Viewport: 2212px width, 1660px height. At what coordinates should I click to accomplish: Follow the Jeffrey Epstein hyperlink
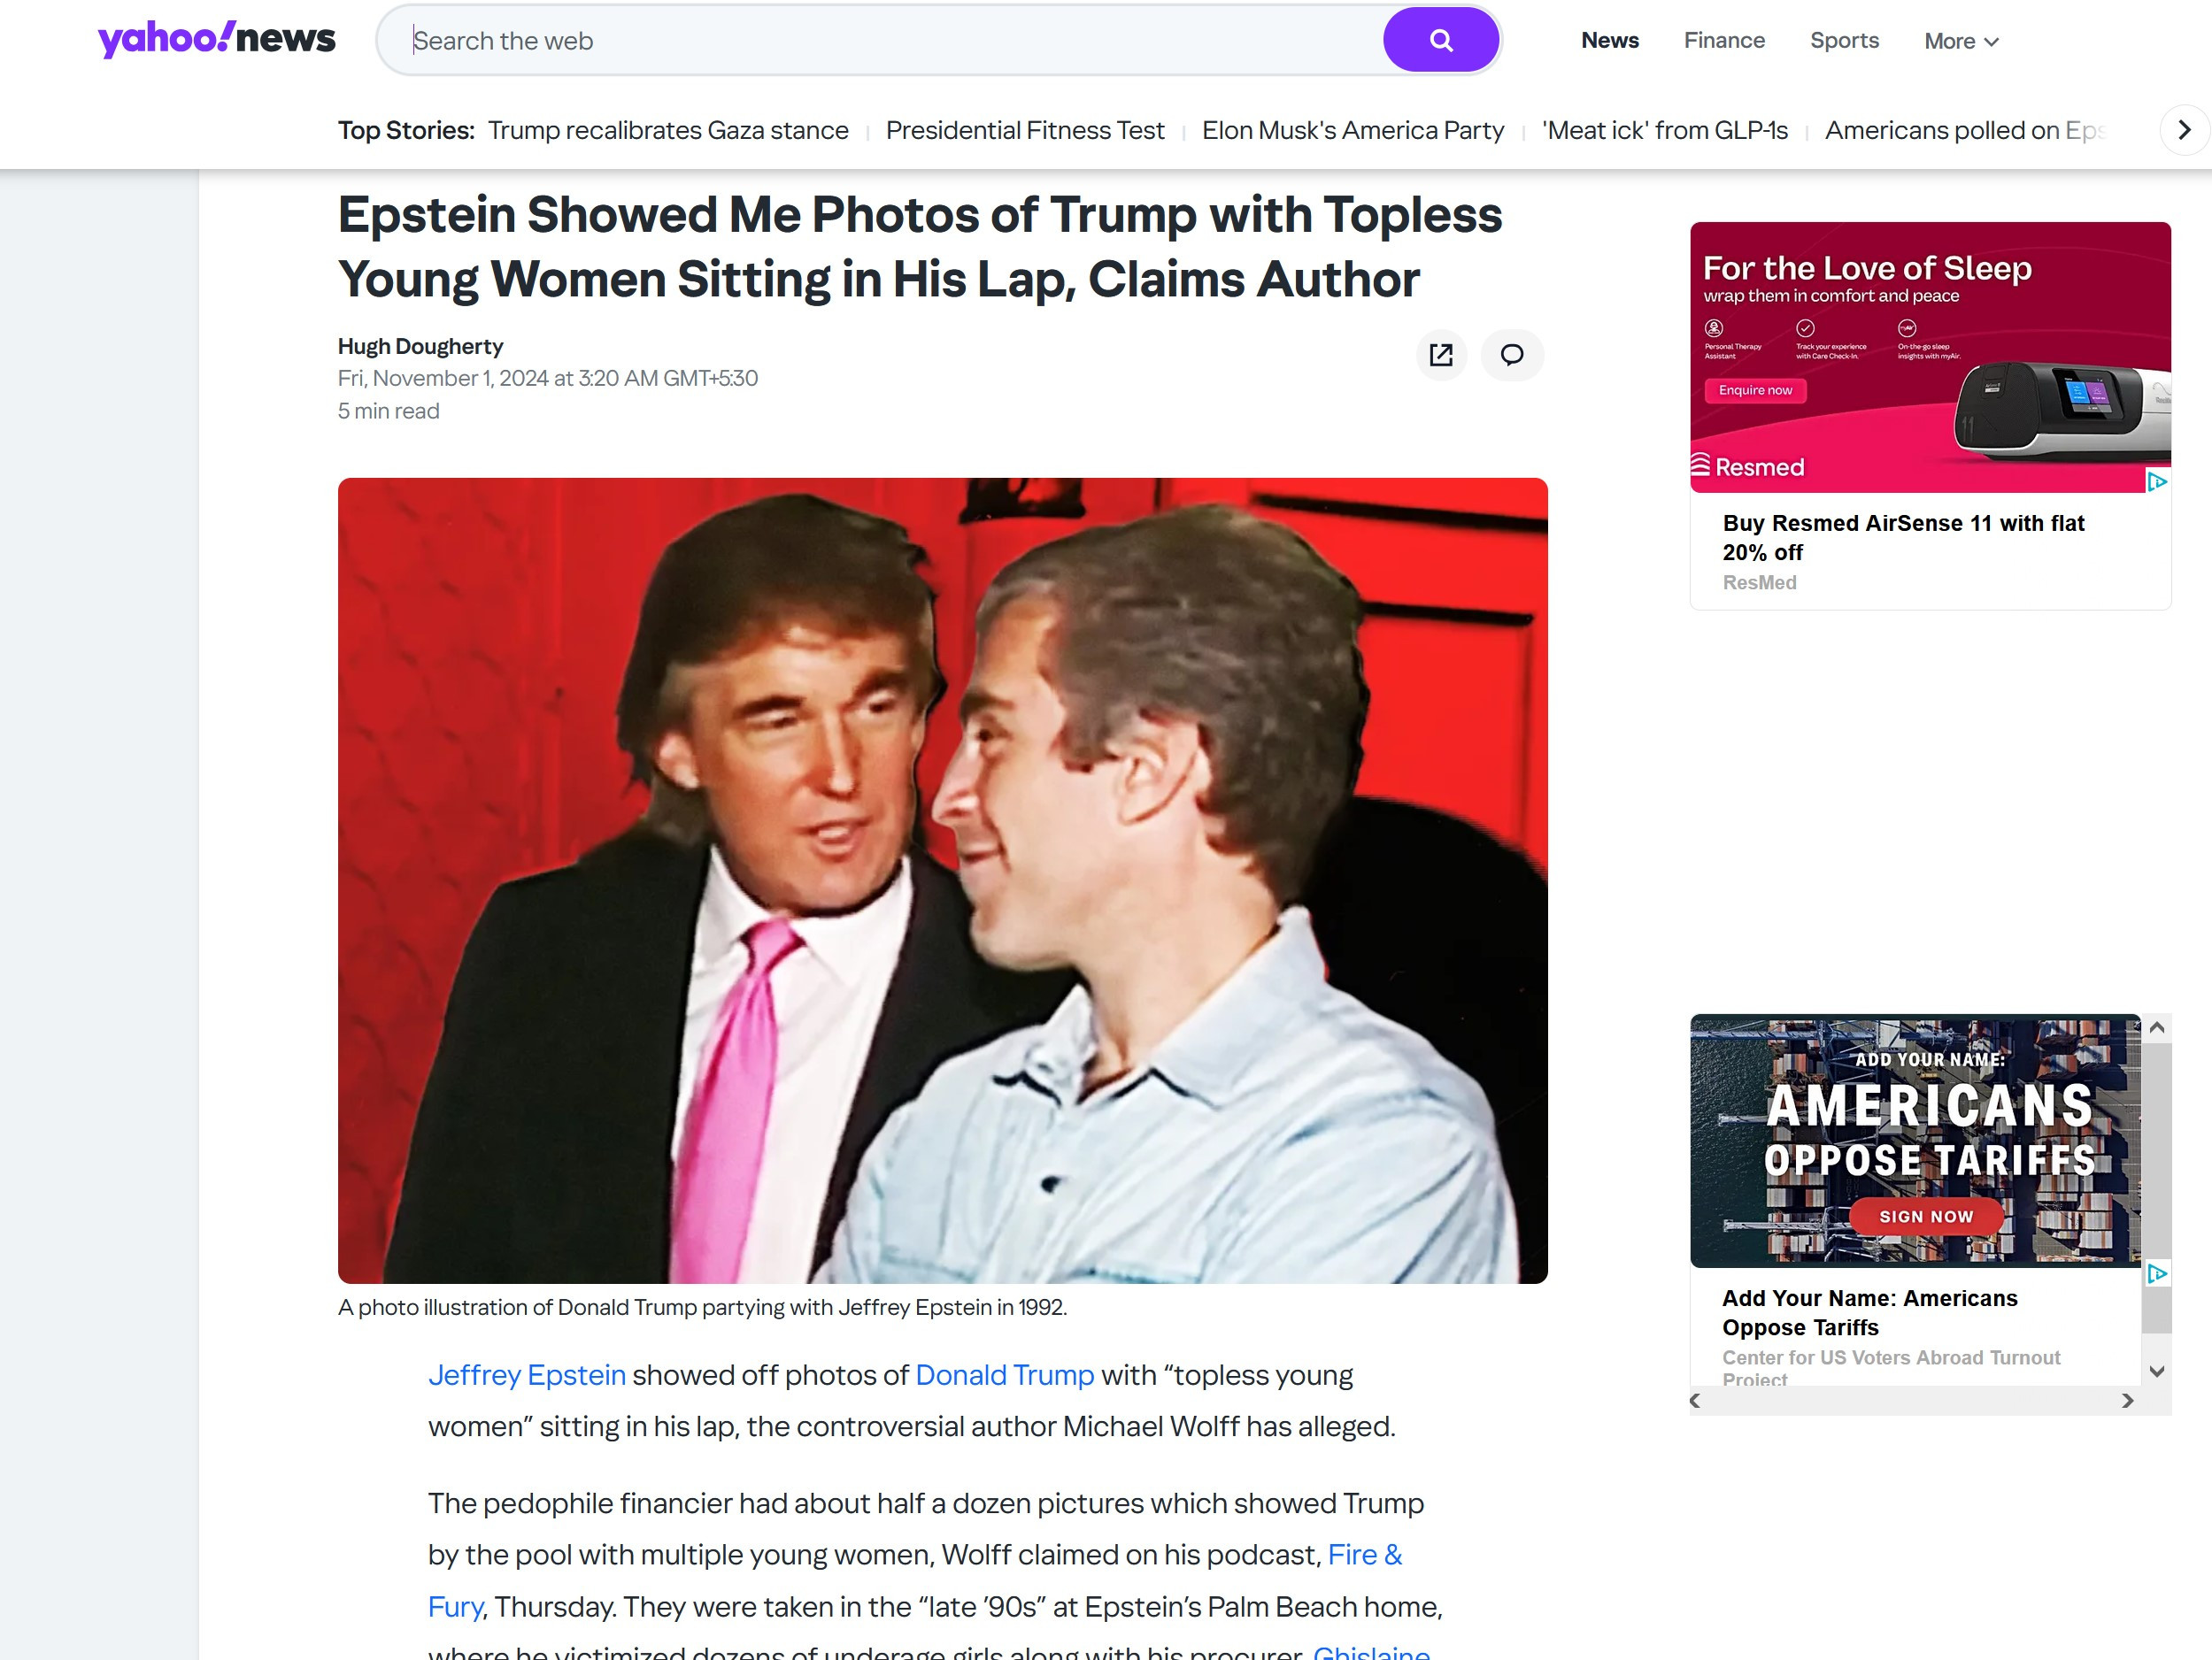click(x=527, y=1375)
